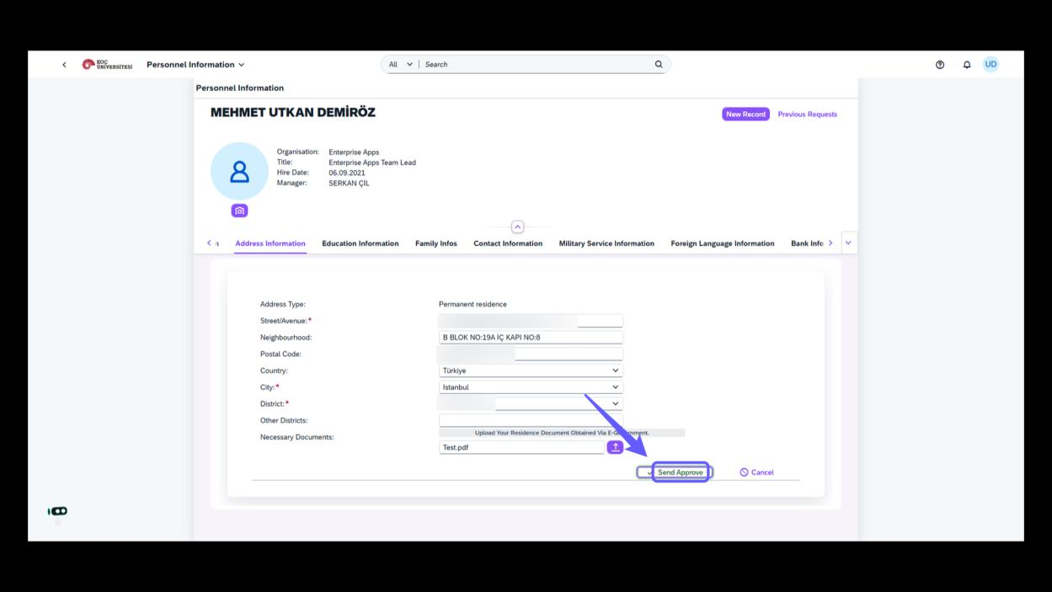Go back using the header back arrow
This screenshot has width=1052, height=592.
point(65,65)
